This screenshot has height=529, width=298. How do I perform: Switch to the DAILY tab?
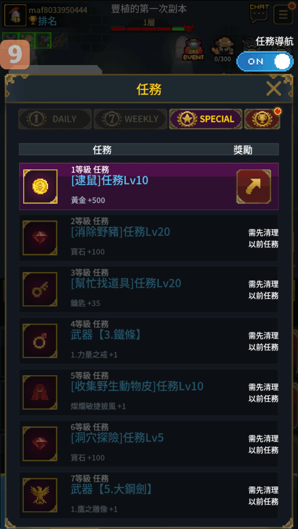coord(55,119)
